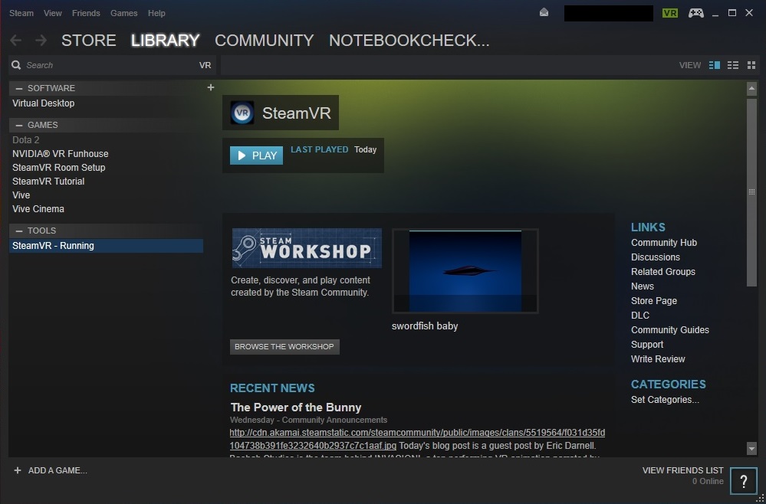Select Dota 2 in games list

pyautogui.click(x=26, y=140)
